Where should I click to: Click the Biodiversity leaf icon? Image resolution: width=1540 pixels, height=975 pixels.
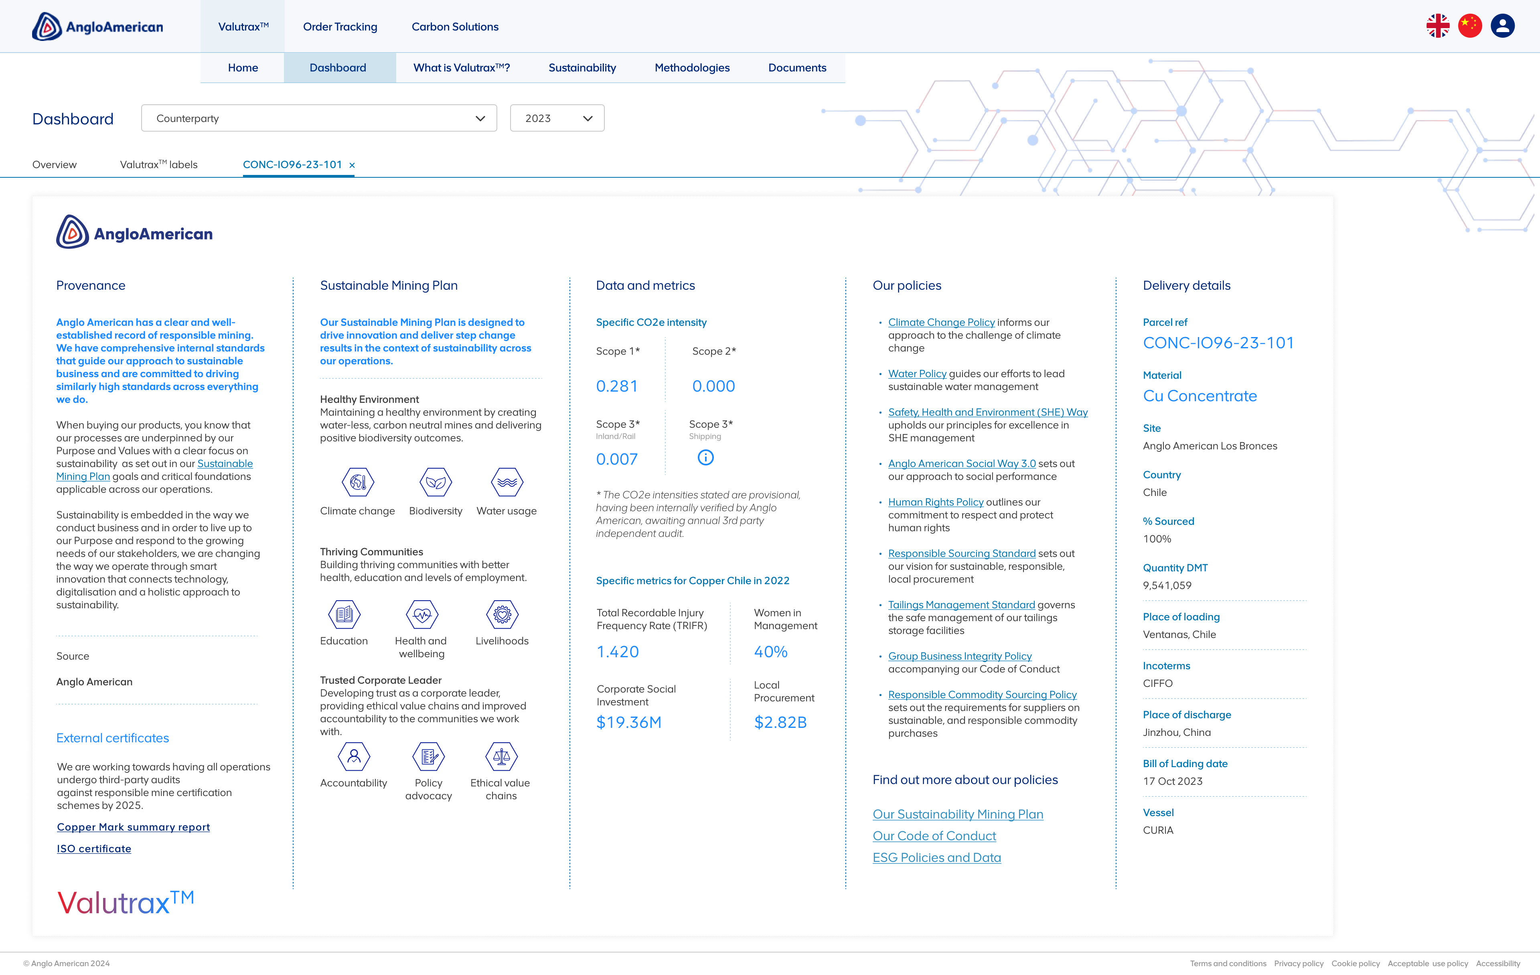tap(436, 482)
